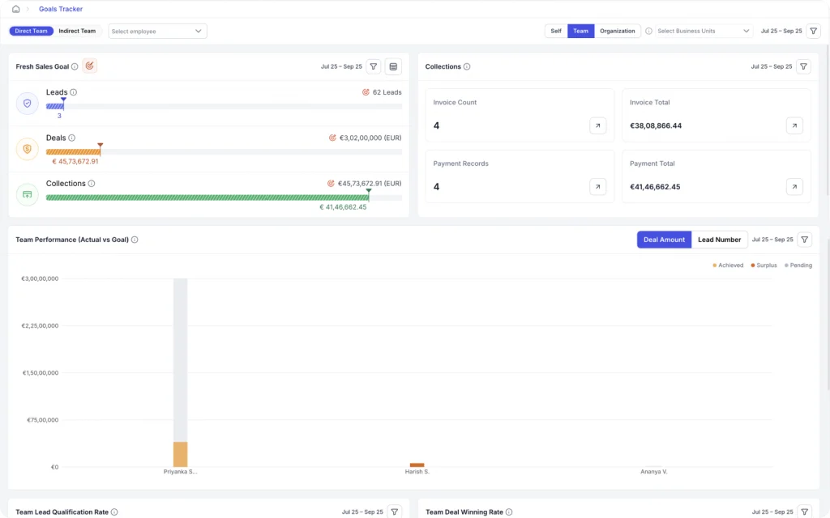Screen dimensions: 830x518
Task: Open Payment Total details arrow
Action: [x=794, y=187]
